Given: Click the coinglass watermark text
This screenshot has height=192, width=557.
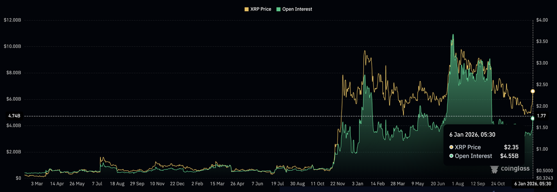Looking at the screenshot, I should pyautogui.click(x=513, y=169).
